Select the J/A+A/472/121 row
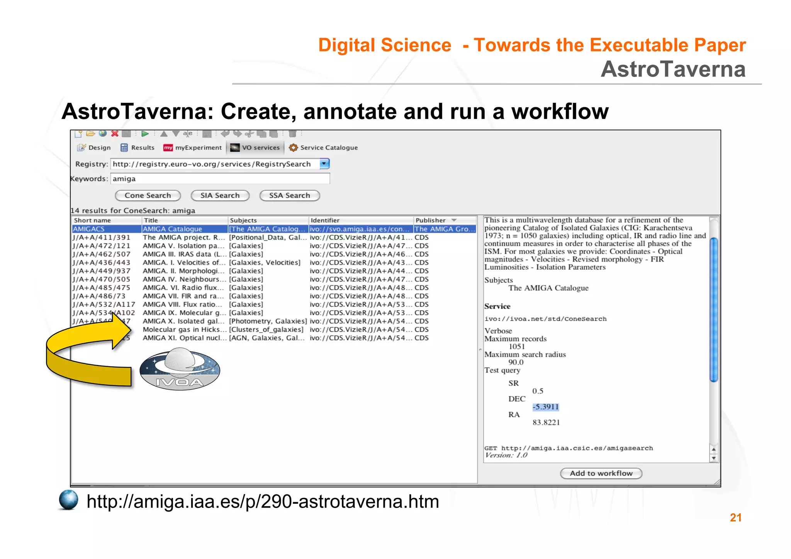791x559 pixels. pos(274,246)
